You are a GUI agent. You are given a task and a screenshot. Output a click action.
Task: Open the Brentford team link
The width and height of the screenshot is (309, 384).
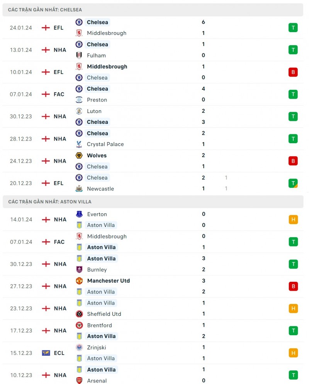click(x=99, y=325)
